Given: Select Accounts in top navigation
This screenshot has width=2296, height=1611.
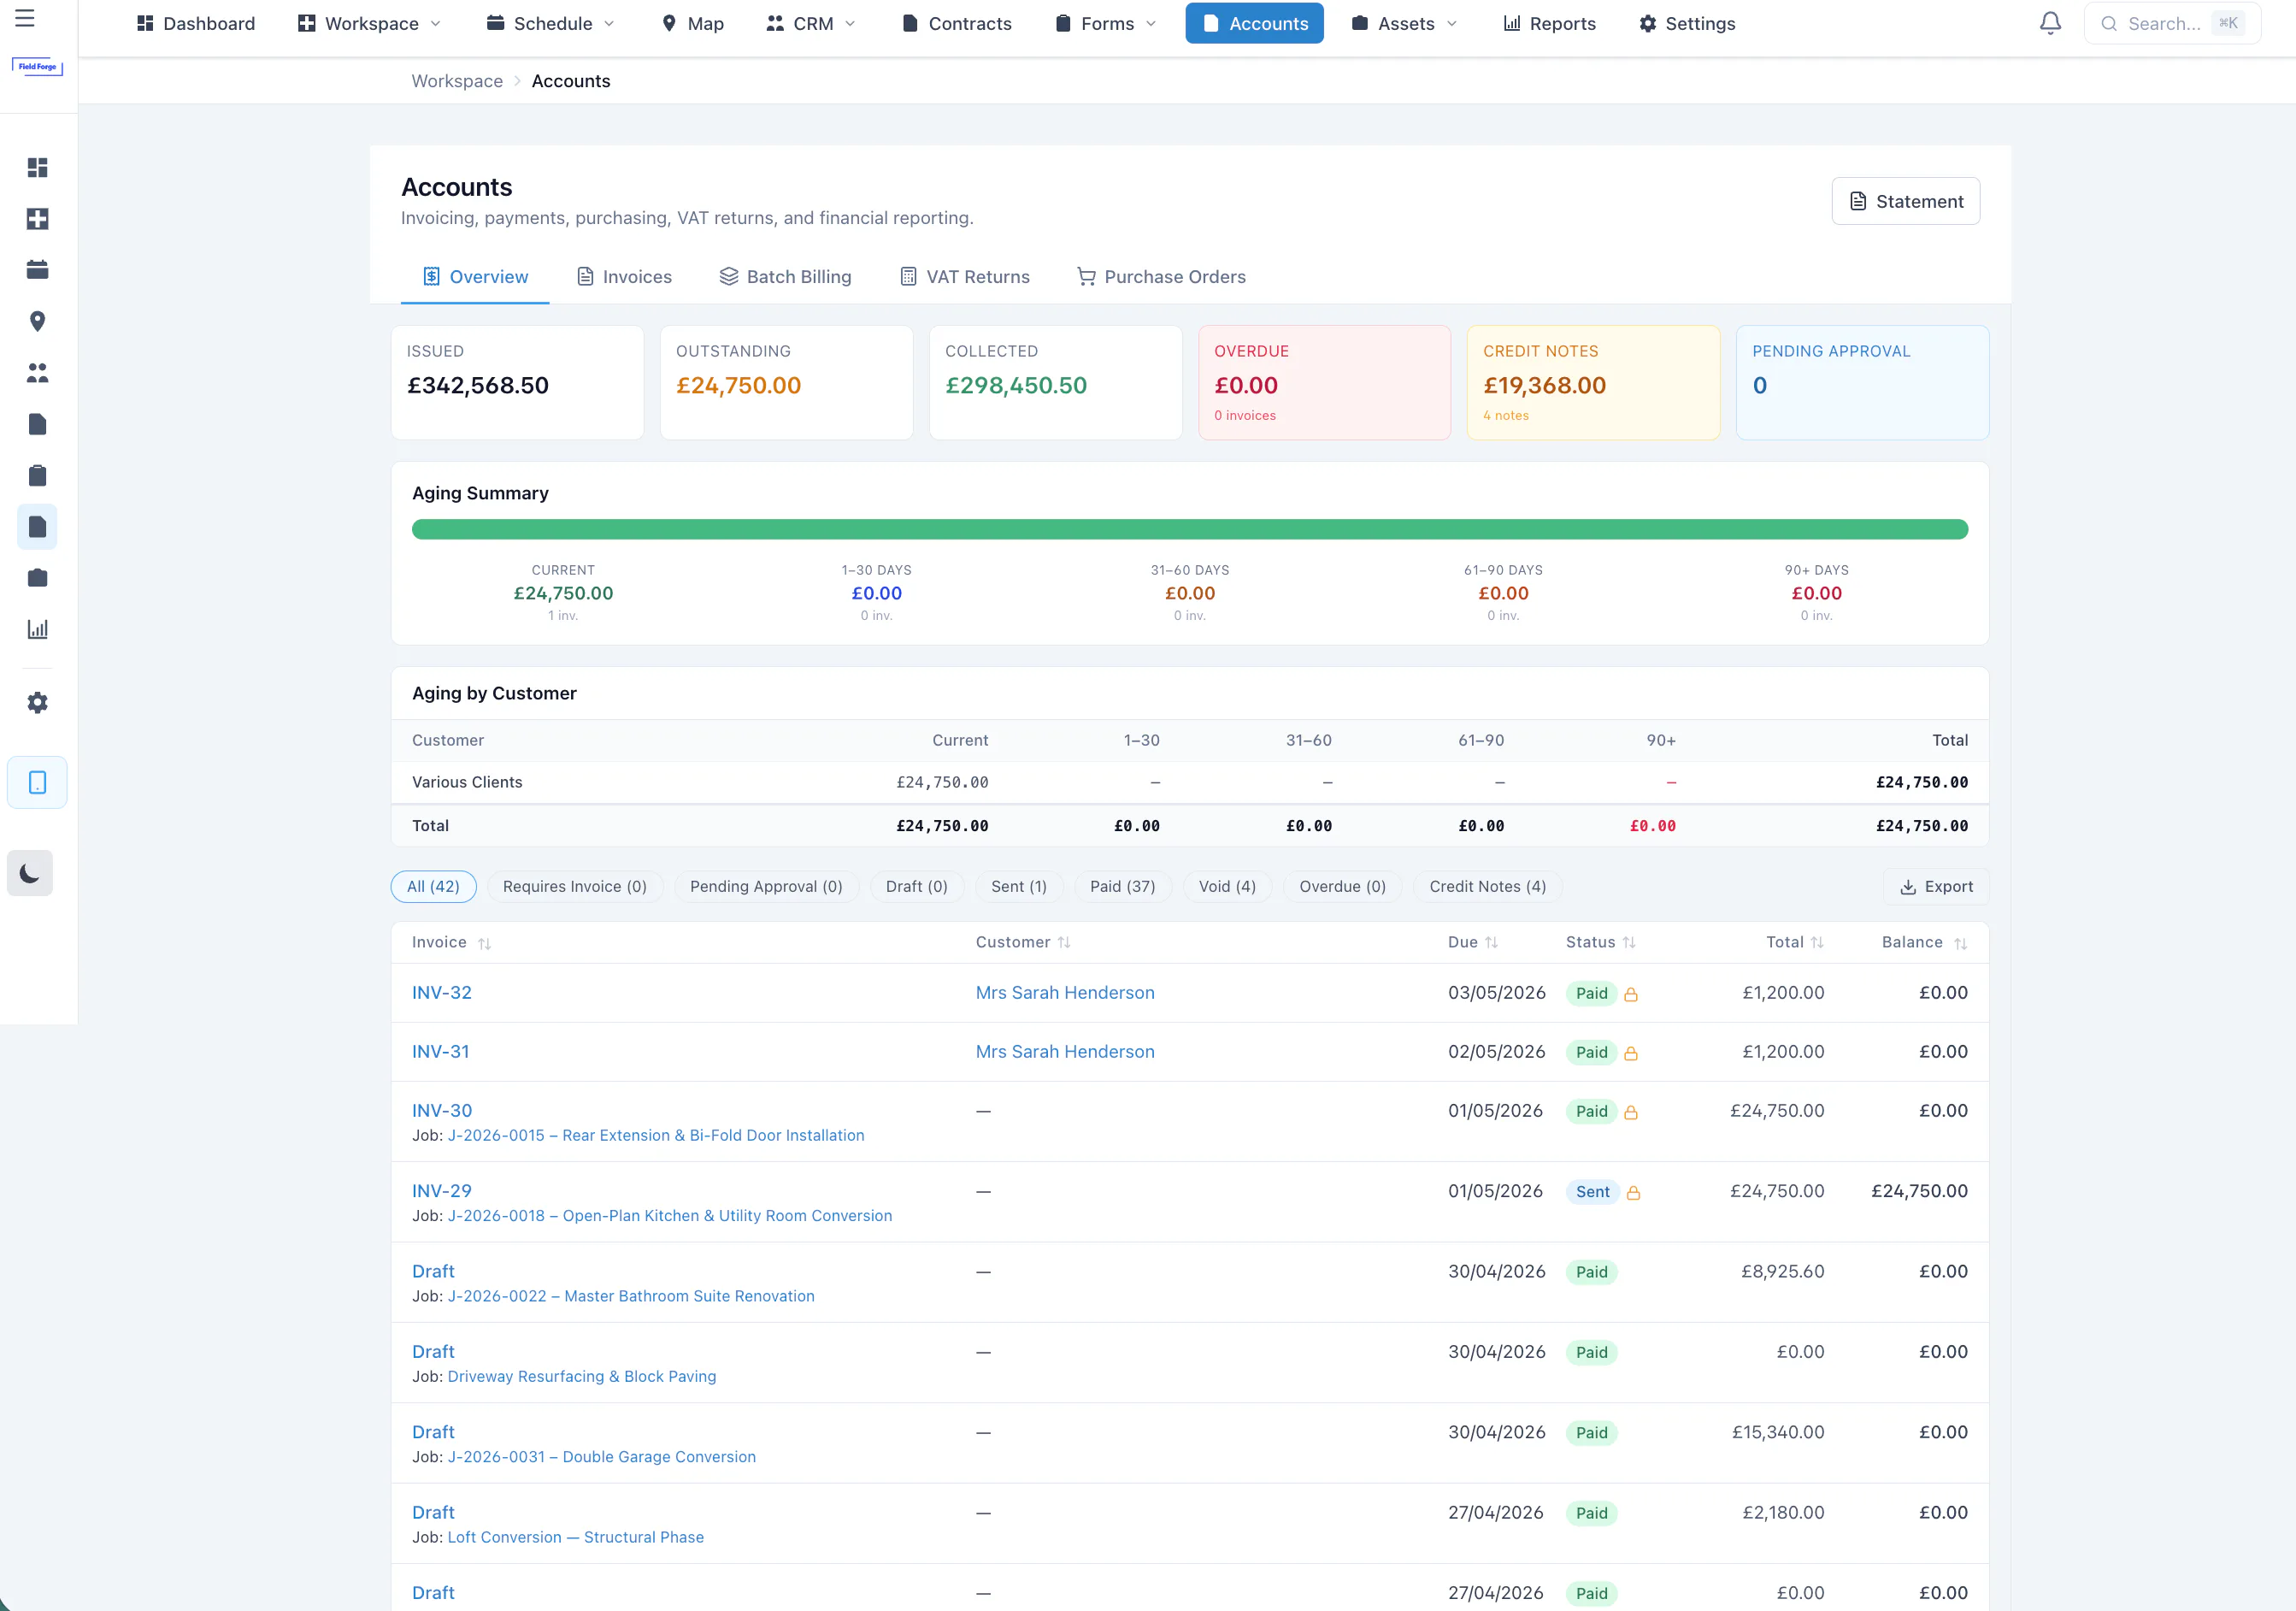Looking at the screenshot, I should pyautogui.click(x=1254, y=23).
